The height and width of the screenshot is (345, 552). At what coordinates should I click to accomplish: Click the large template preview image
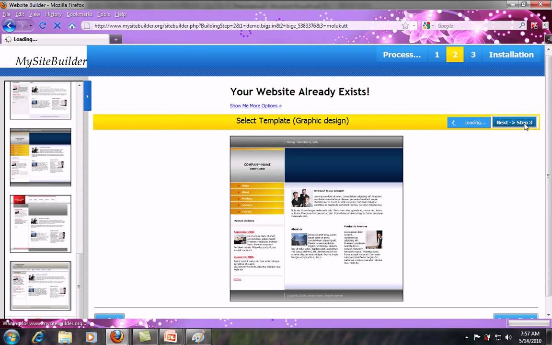click(316, 218)
